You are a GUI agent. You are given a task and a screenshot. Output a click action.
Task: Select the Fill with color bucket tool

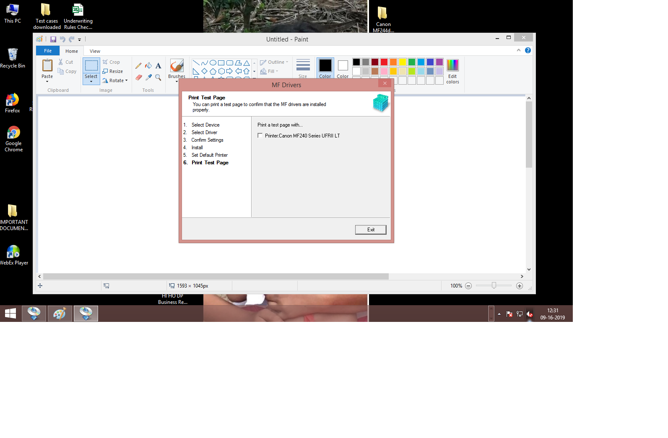148,66
